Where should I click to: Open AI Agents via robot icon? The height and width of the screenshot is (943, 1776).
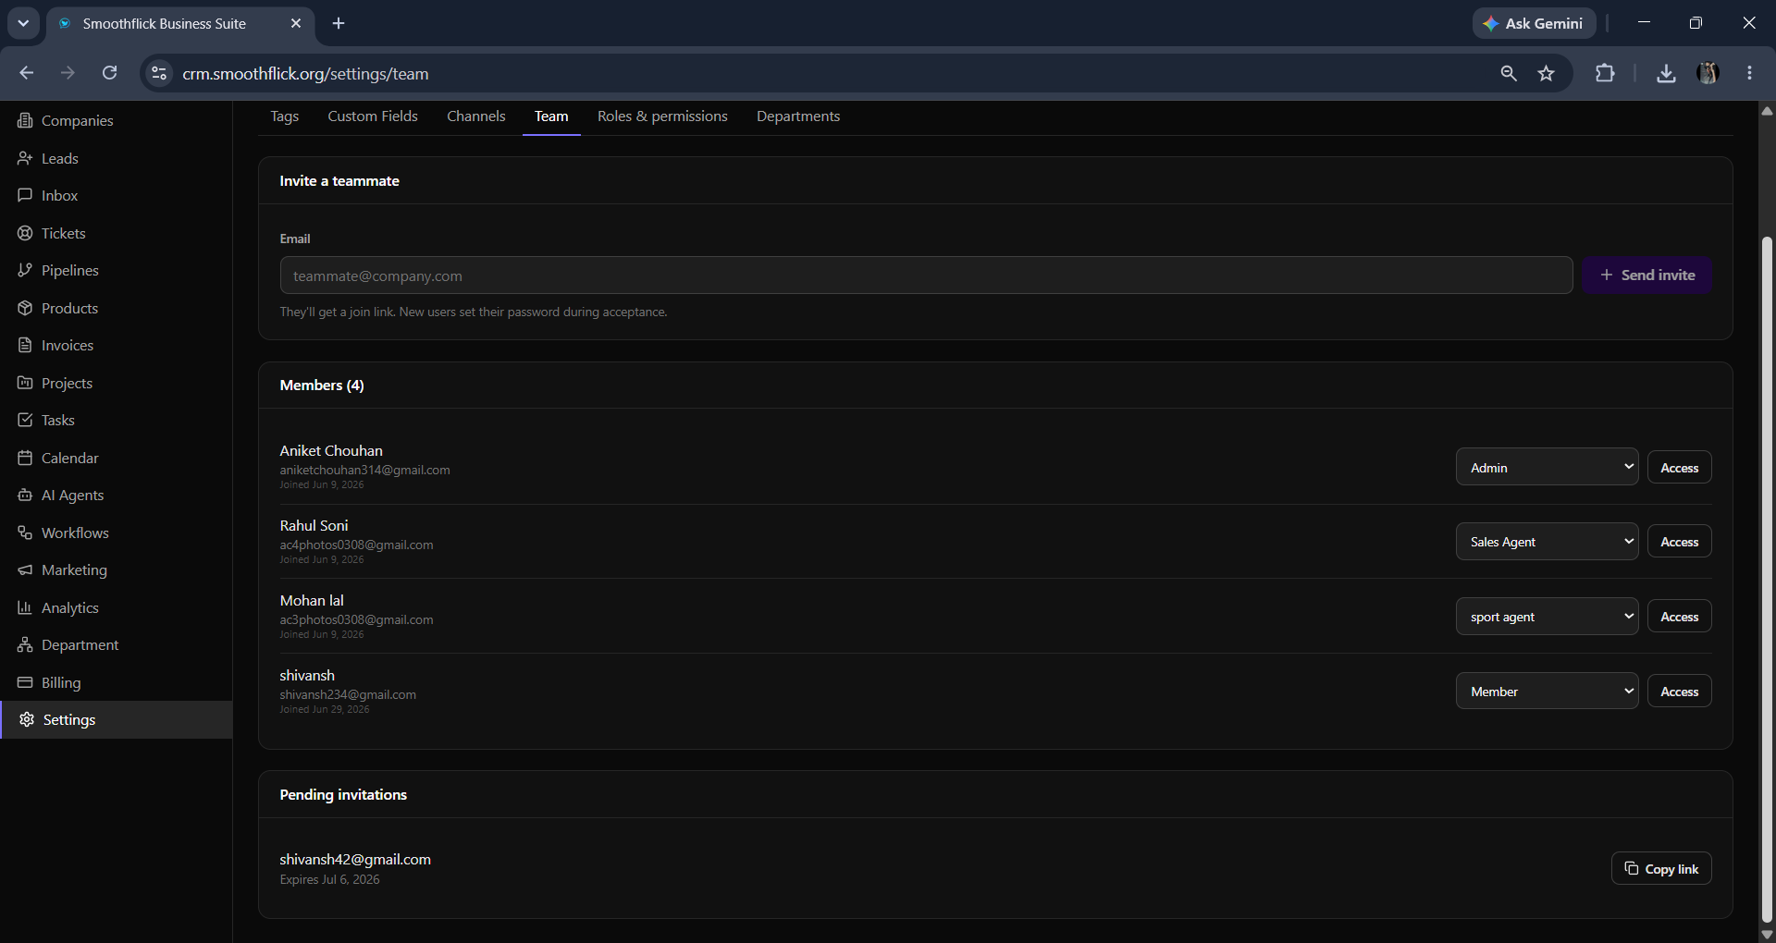(x=25, y=496)
